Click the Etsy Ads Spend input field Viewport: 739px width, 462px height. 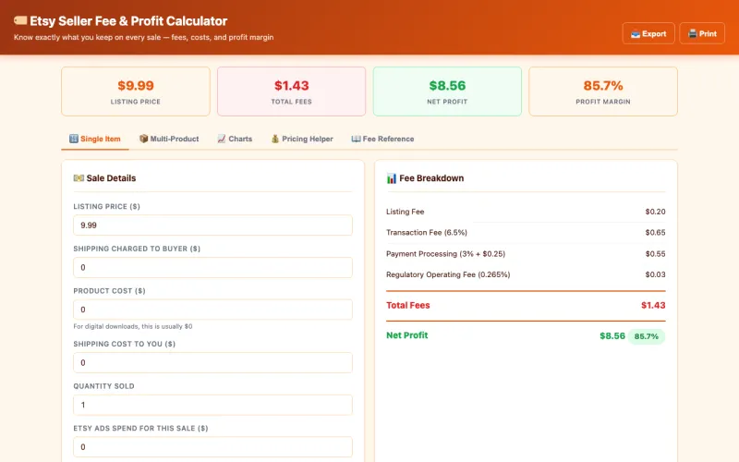[212, 446]
